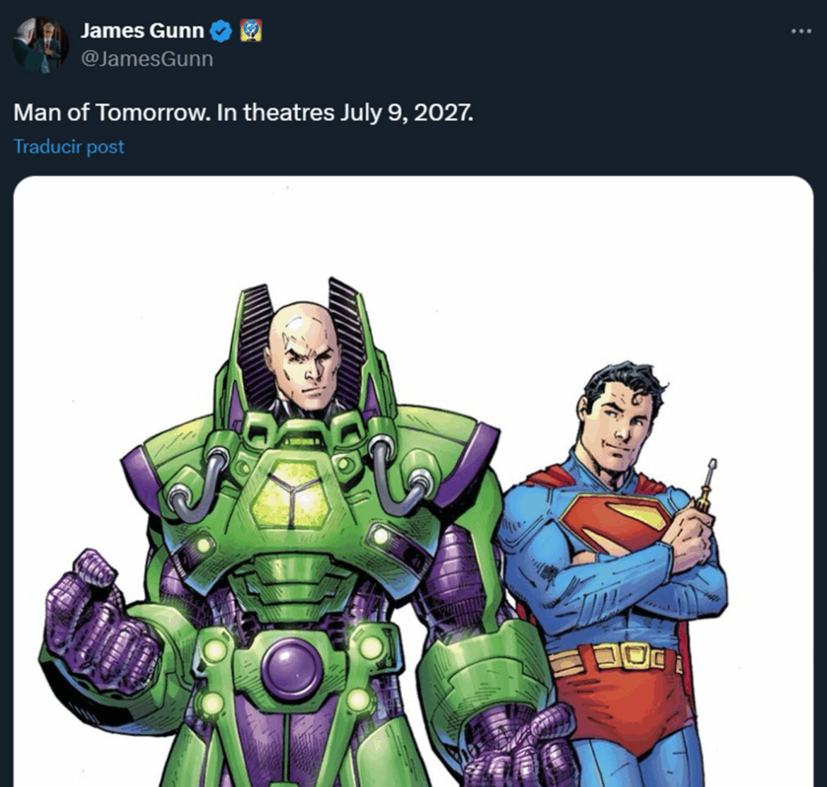
Task: Click Superman's yellow belt in the image
Action: click(x=615, y=658)
